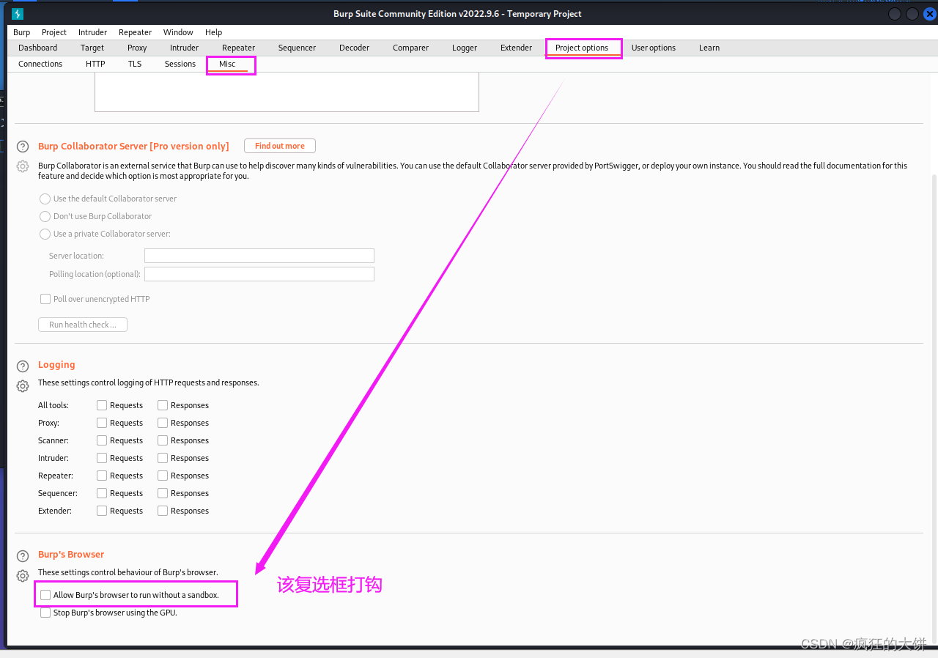The image size is (938, 658).
Task: Click the first round title bar window button
Action: click(x=895, y=14)
